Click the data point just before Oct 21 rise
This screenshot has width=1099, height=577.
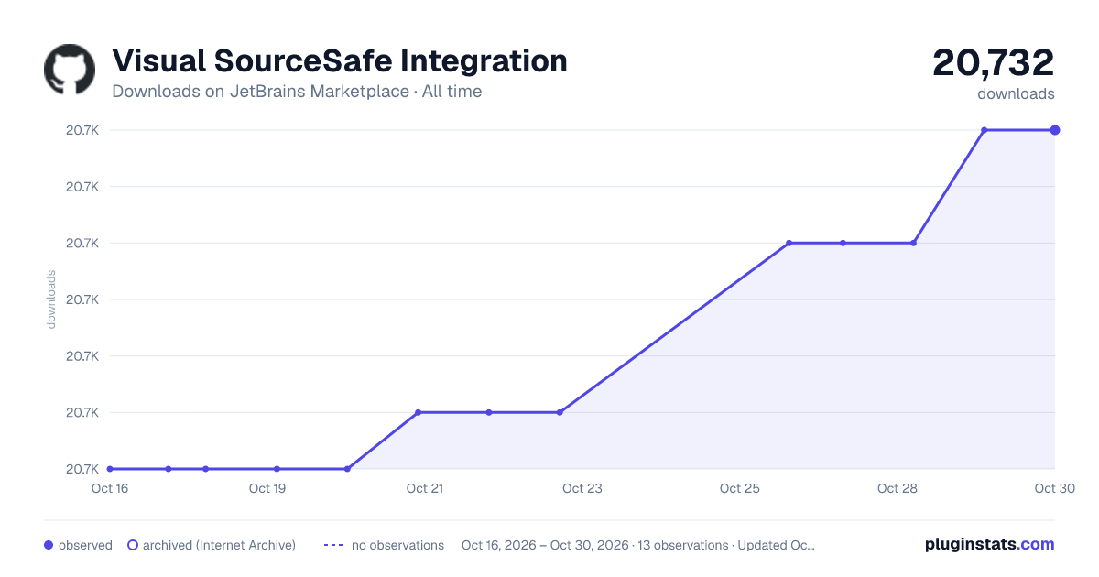(347, 469)
